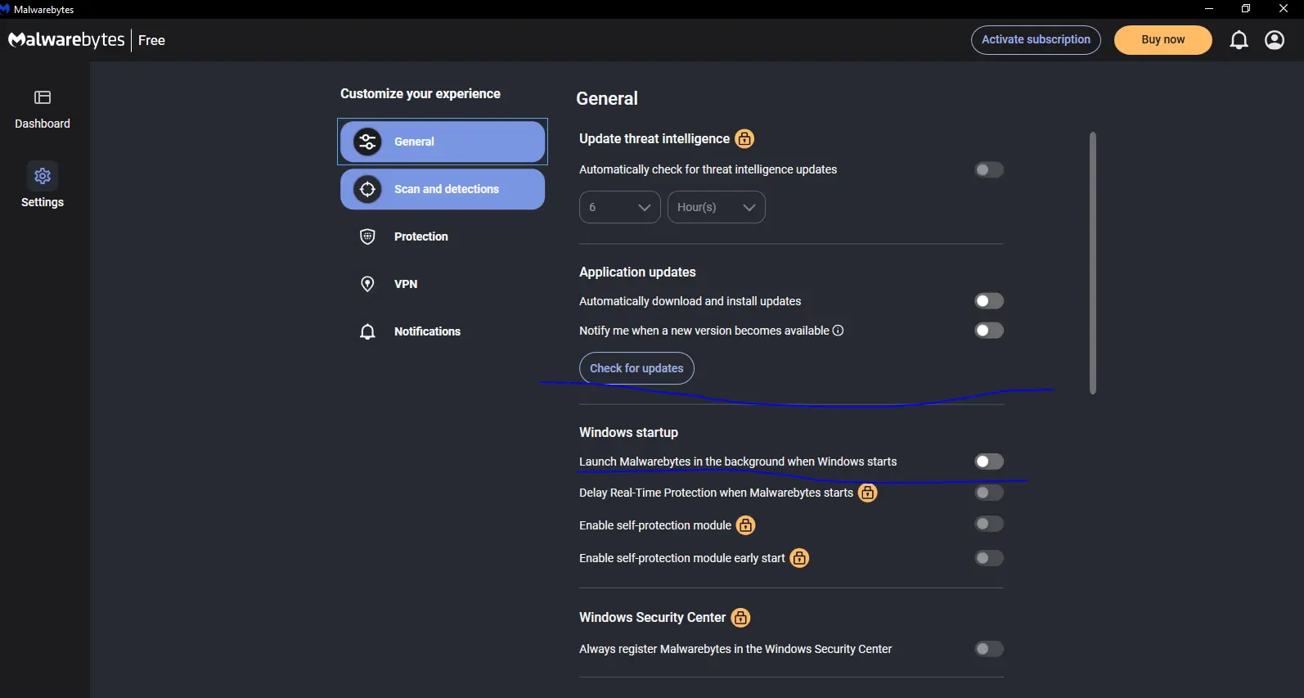Viewport: 1304px width, 698px height.
Task: Minimize the Malwarebytes window
Action: click(x=1209, y=9)
